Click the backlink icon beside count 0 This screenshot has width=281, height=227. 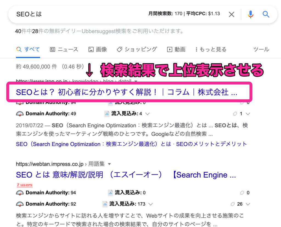242,193
